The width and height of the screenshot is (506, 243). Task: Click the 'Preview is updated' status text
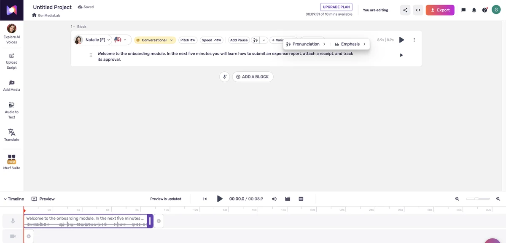click(x=166, y=199)
